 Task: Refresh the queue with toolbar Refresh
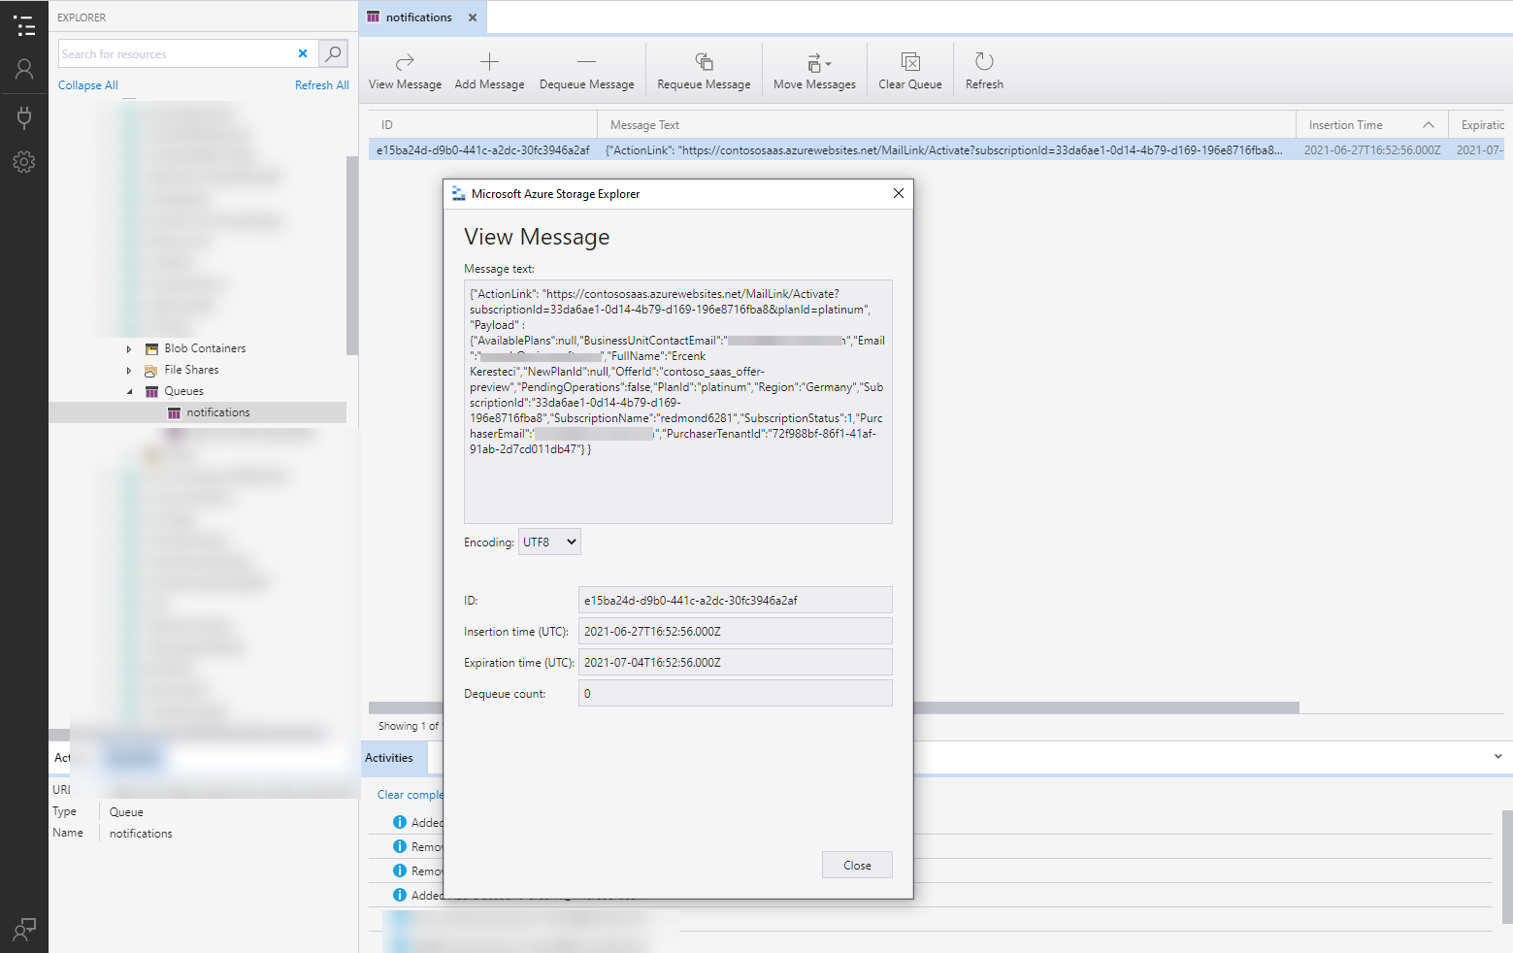[x=984, y=72]
